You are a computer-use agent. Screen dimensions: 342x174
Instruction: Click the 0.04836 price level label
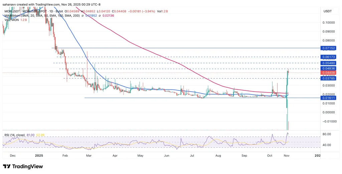tap(328, 68)
